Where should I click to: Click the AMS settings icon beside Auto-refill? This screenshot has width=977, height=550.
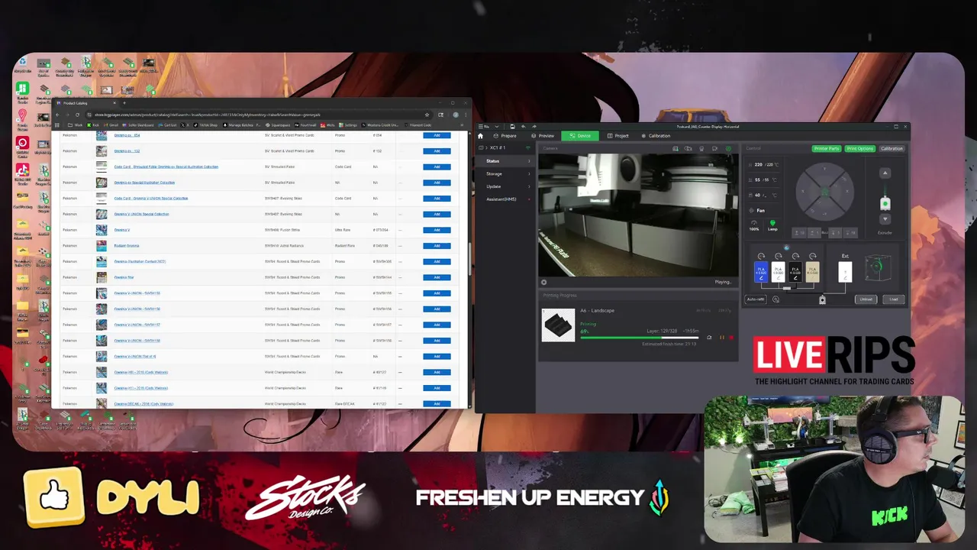(775, 299)
